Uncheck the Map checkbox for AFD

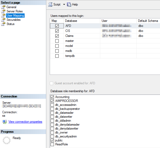coord(57,26)
